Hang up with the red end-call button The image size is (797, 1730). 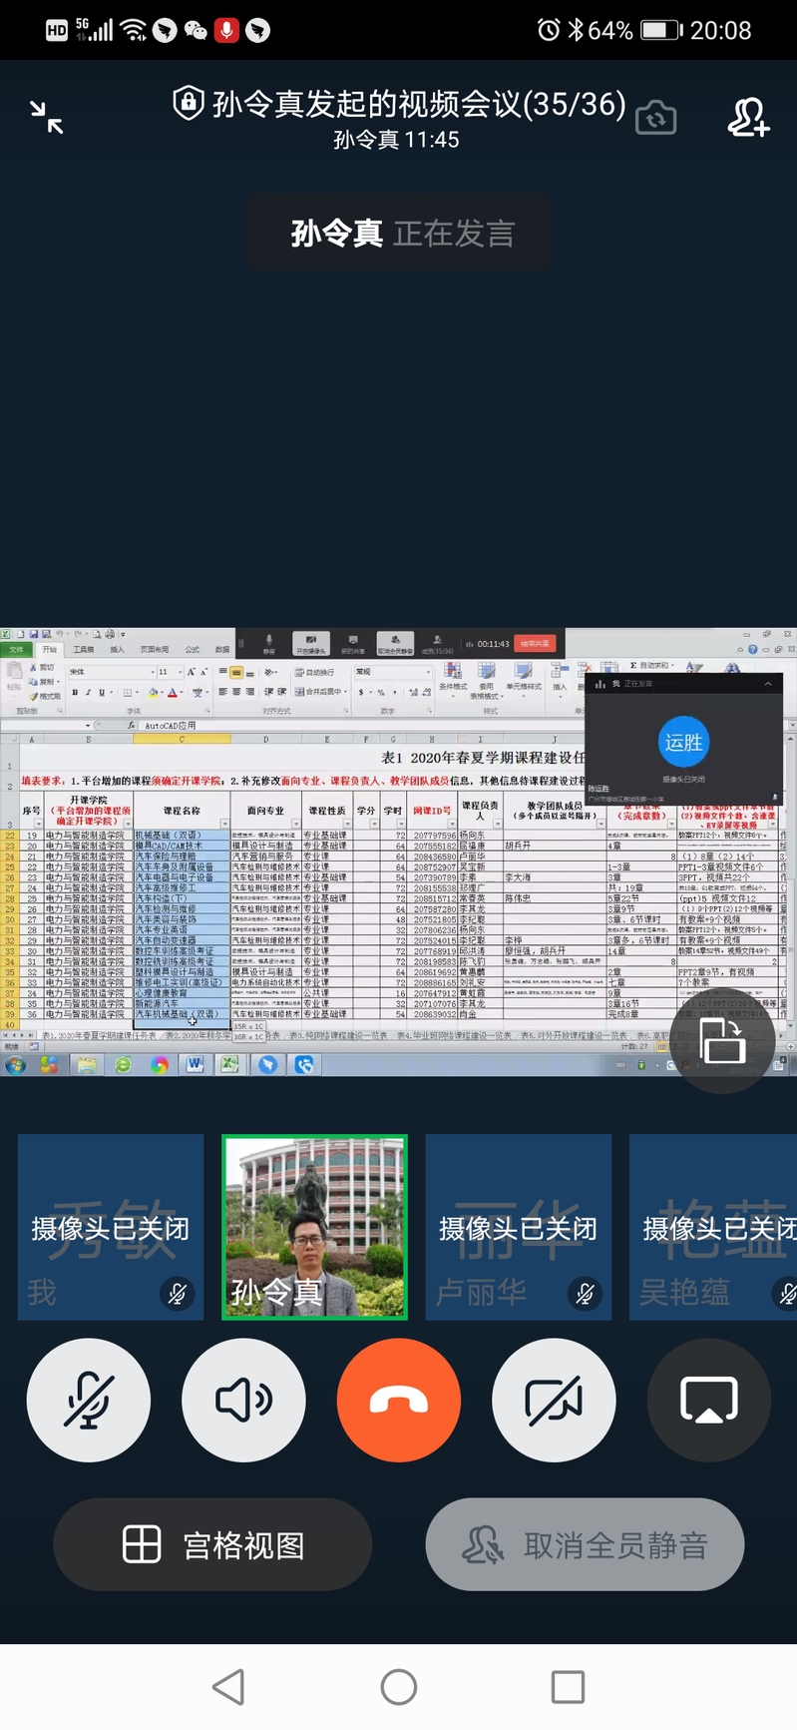click(x=399, y=1400)
